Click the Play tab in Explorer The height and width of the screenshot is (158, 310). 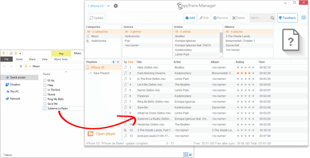pos(61,54)
